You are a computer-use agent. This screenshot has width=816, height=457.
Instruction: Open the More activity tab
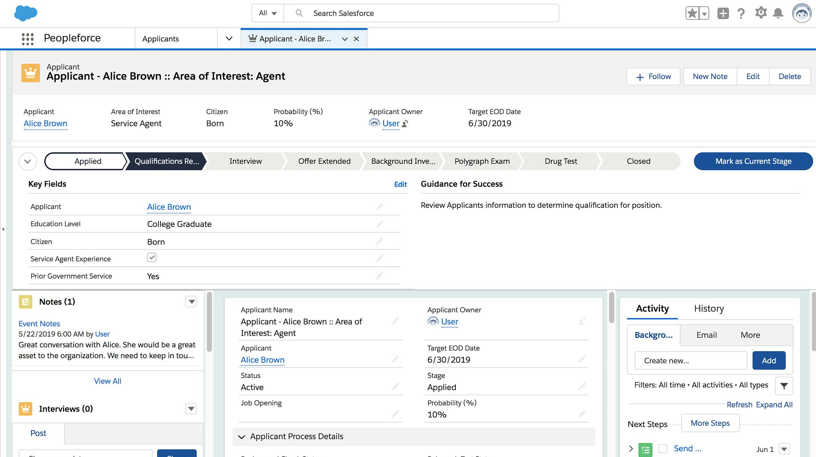(750, 335)
